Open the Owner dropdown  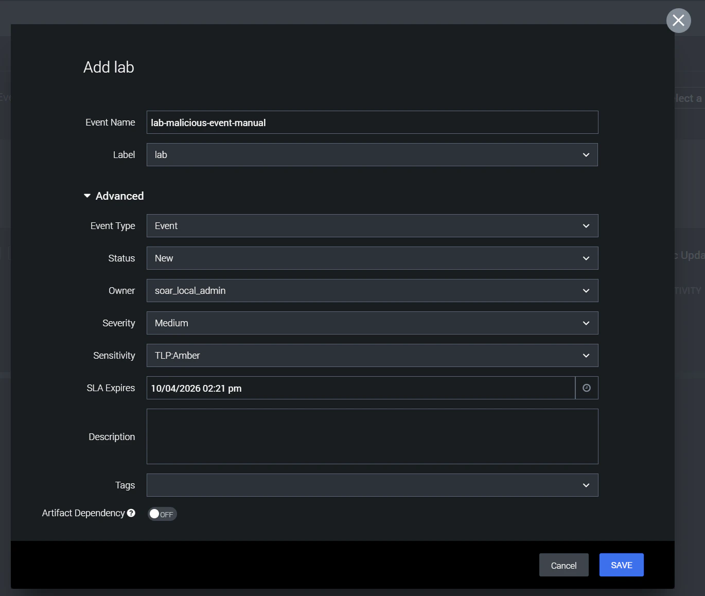point(372,291)
